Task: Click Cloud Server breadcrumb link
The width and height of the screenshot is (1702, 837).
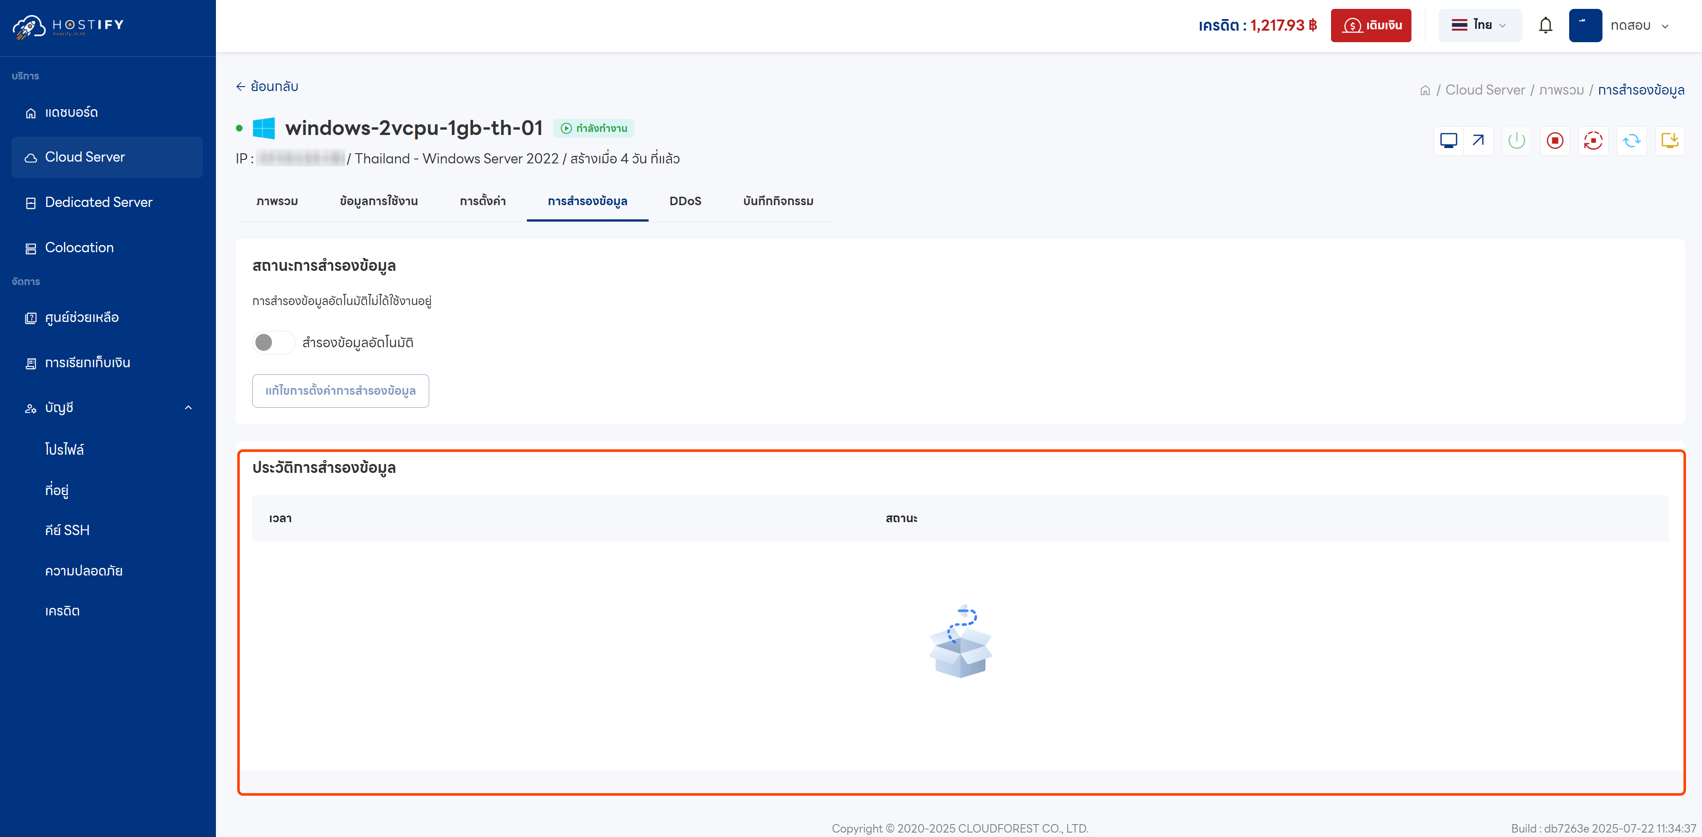Action: pos(1485,90)
